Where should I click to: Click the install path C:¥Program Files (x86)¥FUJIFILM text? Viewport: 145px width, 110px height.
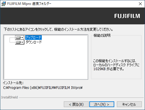[43, 88]
